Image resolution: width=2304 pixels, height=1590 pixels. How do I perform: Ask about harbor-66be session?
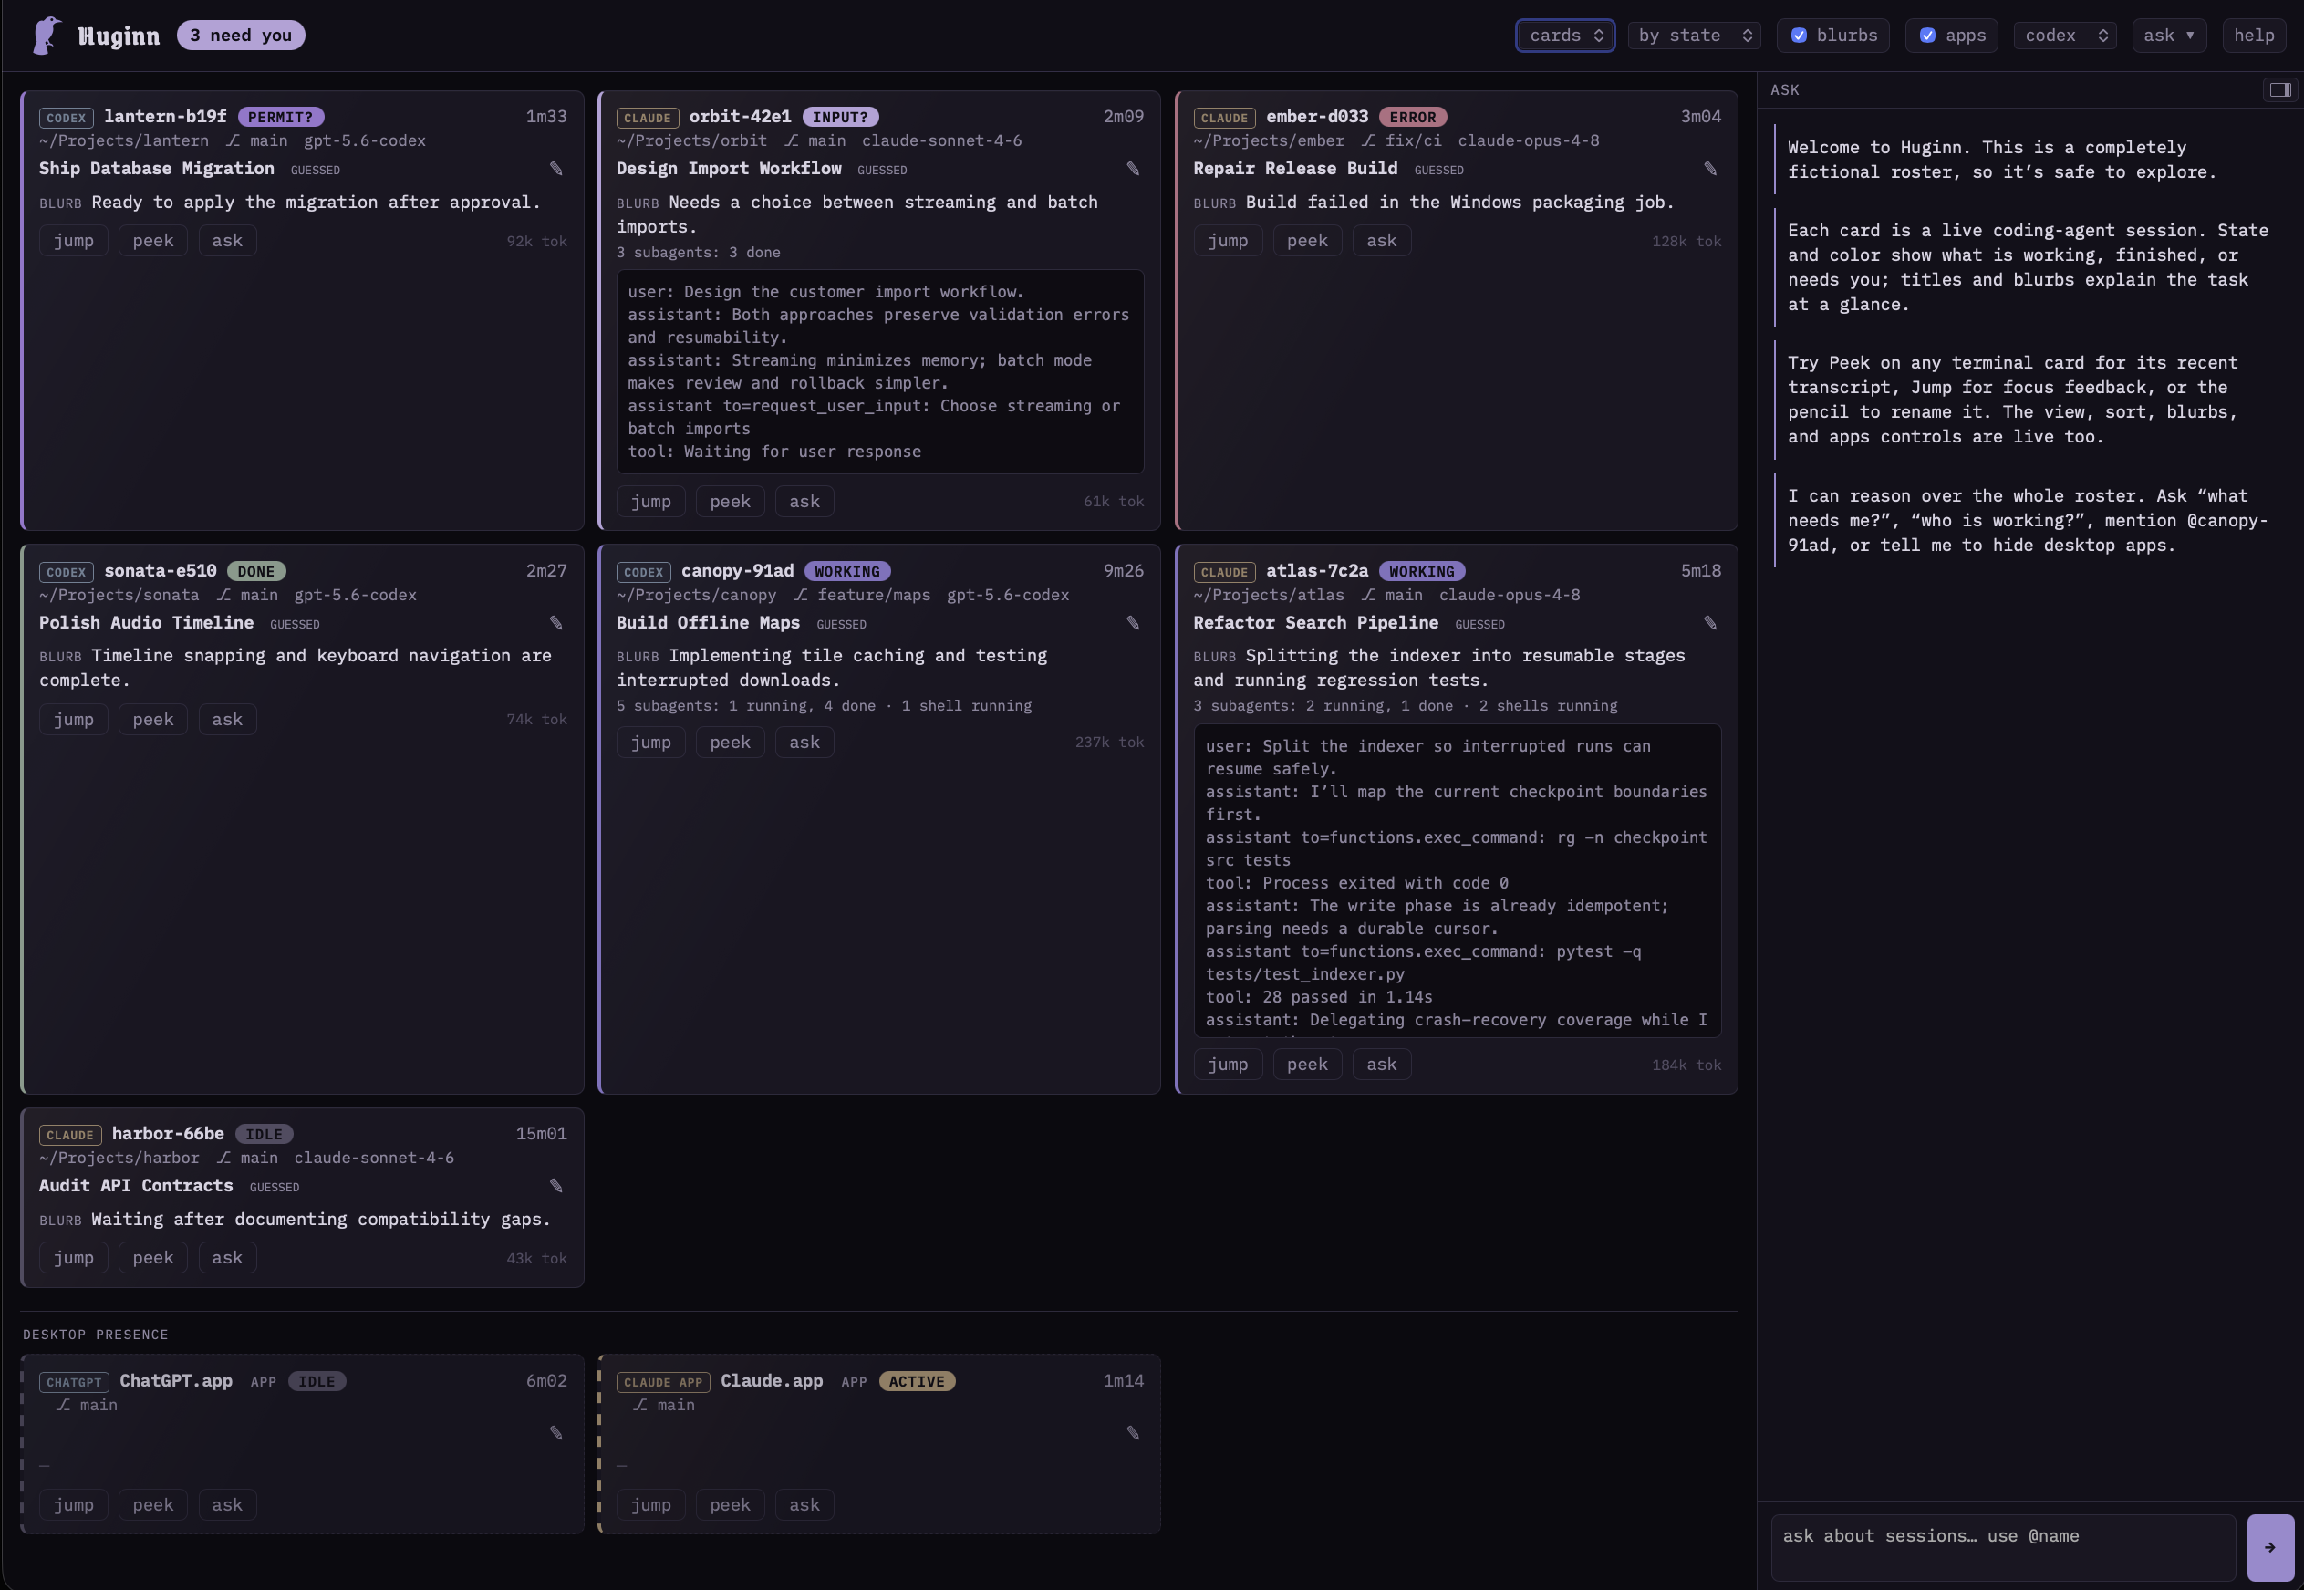[x=227, y=1258]
